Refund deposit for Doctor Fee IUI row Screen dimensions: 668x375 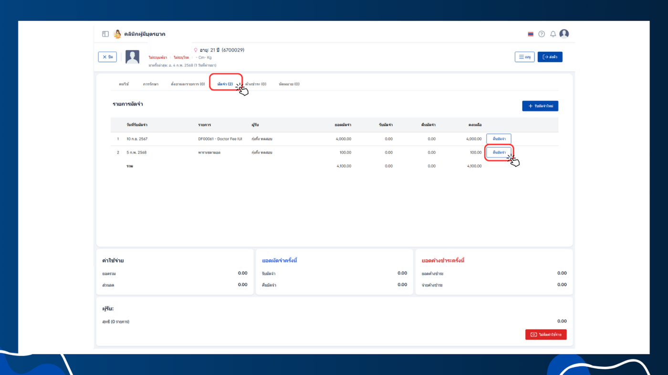499,139
